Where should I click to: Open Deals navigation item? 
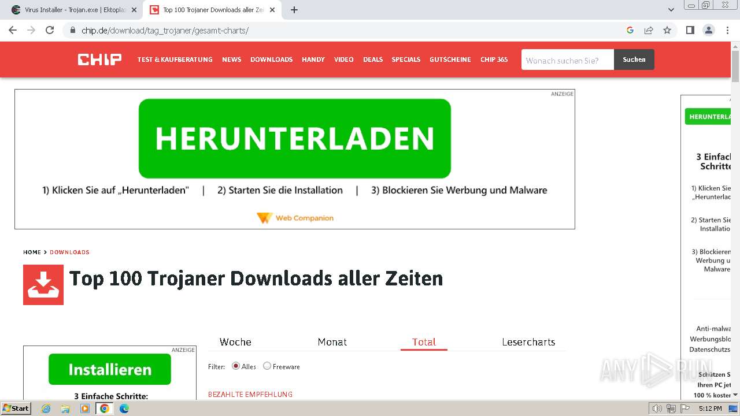tap(373, 60)
